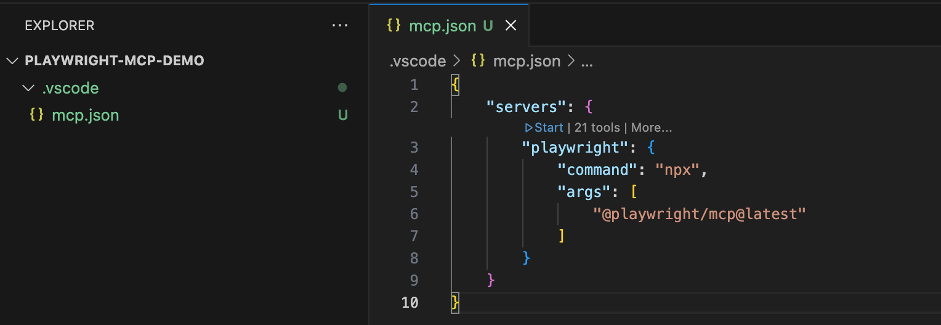Screen dimensions: 941x325
Task: Click the closing yellow brace on line 10
Action: pos(455,303)
